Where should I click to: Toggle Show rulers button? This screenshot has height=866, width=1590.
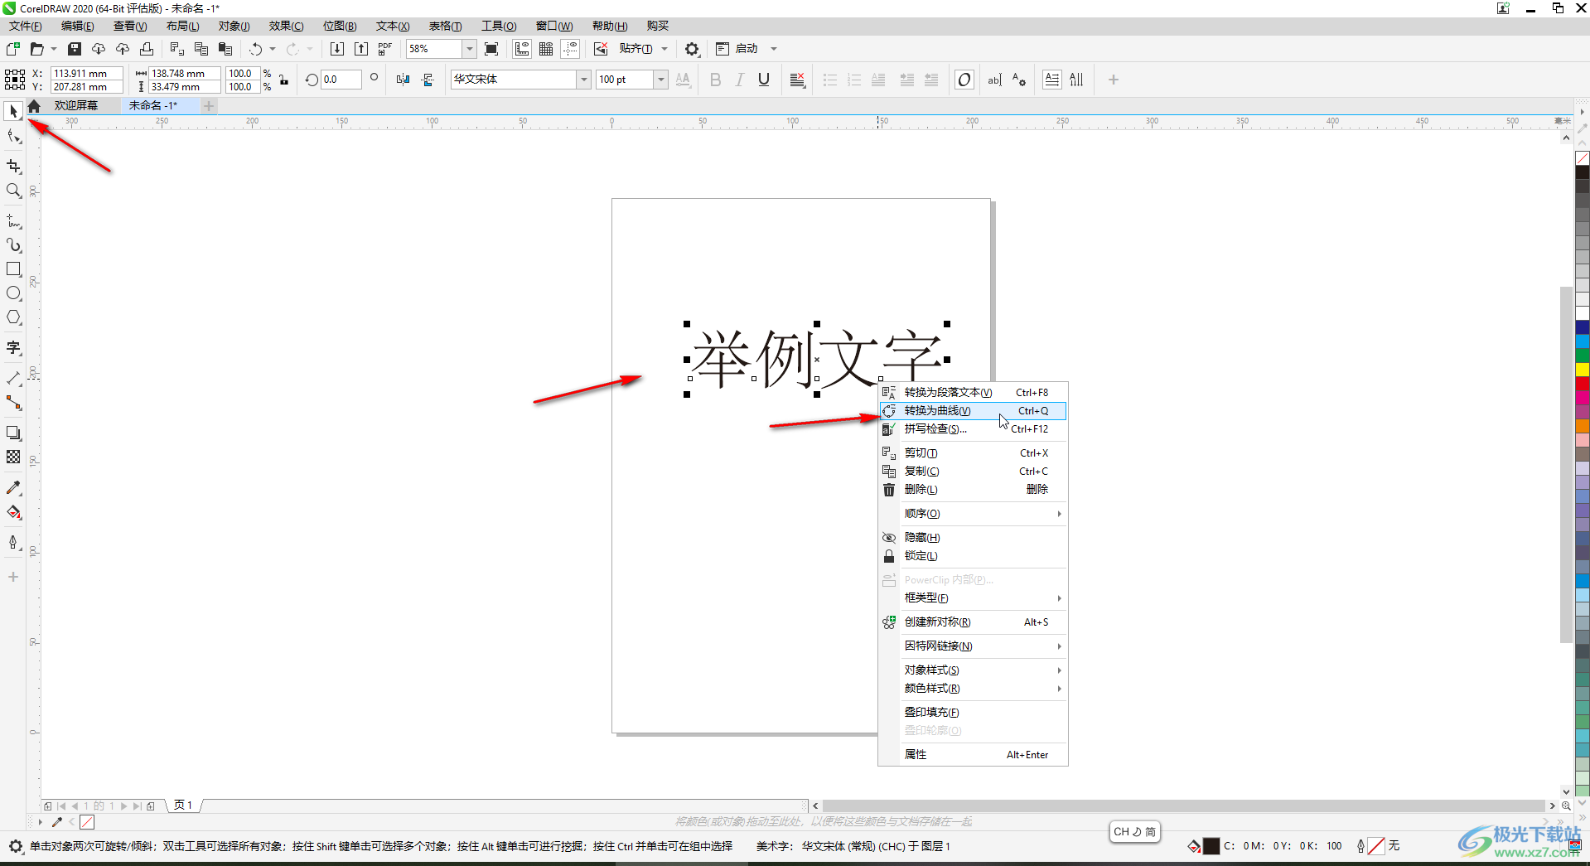pos(522,49)
